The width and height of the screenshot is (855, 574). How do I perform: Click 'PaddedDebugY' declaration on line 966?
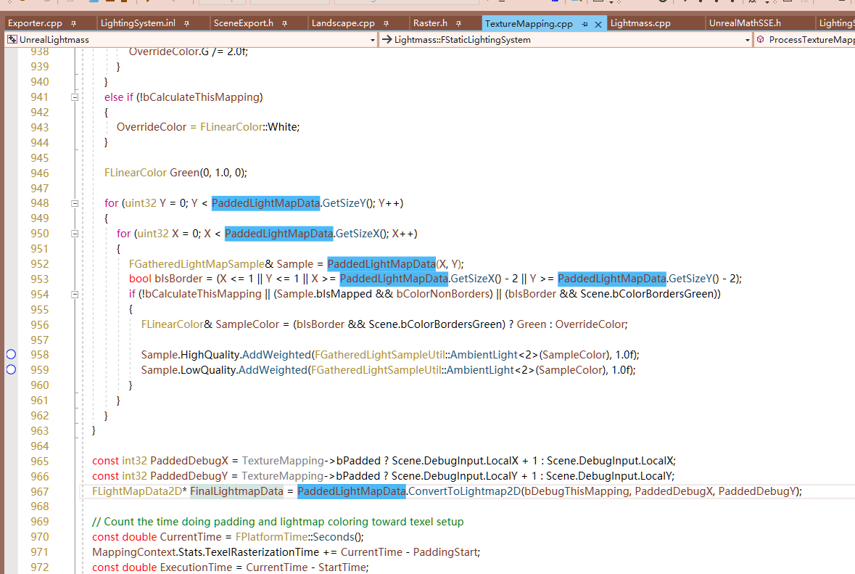(189, 476)
